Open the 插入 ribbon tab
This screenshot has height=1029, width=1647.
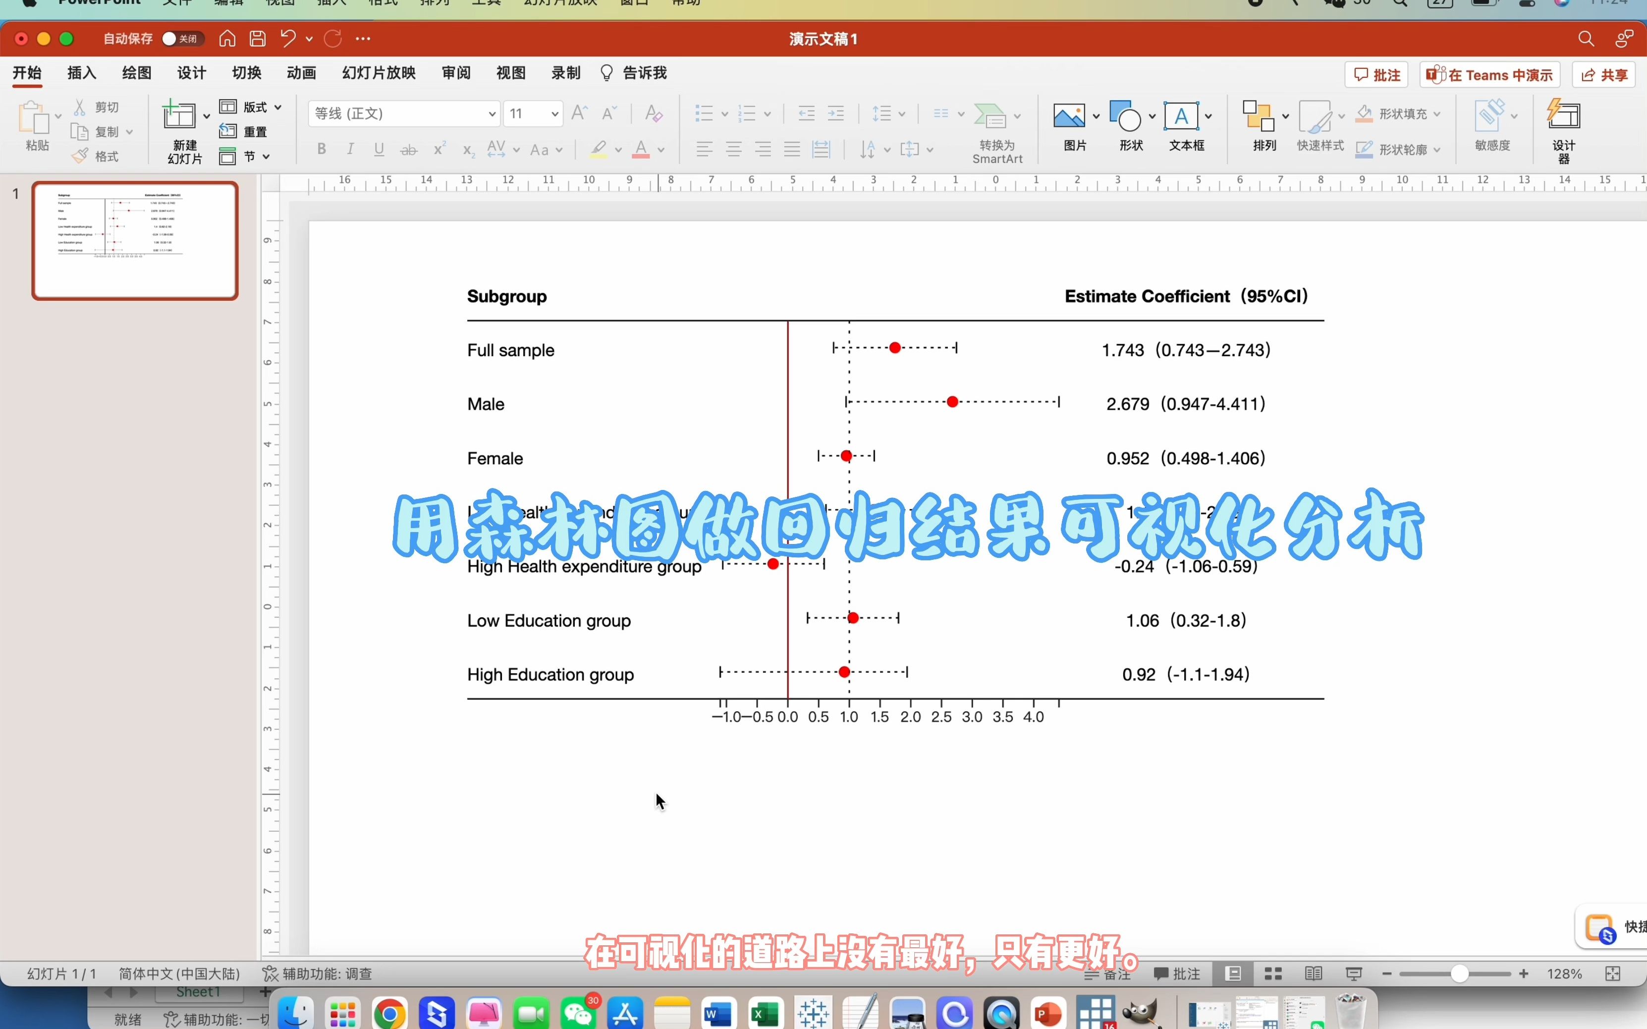[x=82, y=73]
